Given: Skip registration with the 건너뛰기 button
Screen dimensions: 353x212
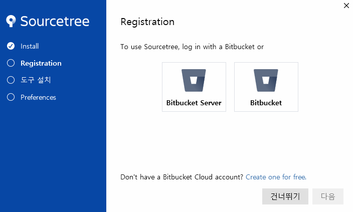Looking at the screenshot, I should (x=285, y=196).
